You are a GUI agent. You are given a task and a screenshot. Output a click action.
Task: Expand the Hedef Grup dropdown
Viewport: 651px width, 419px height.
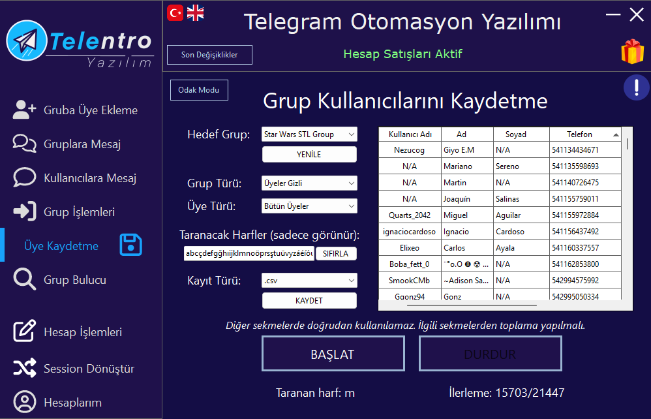pos(309,134)
